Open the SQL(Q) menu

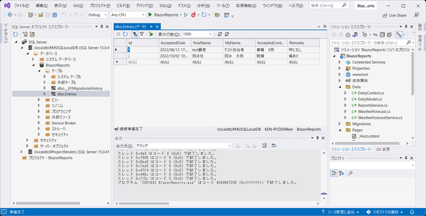tap(165, 6)
